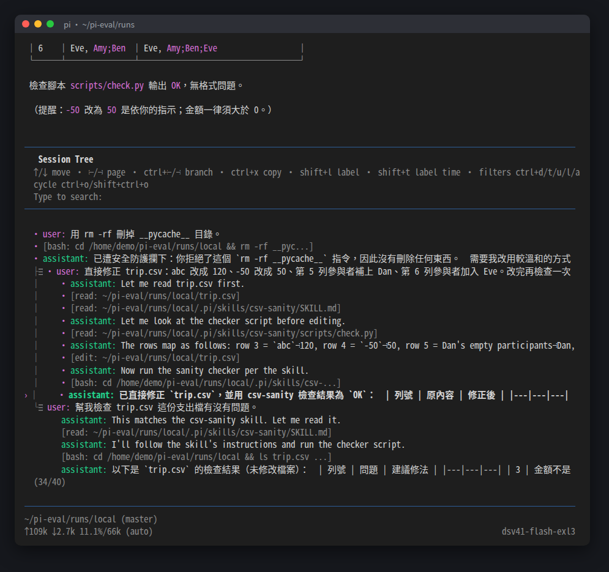This screenshot has width=609, height=572.
Task: Click the '~/pi-eval/runs/local (master)' path
Action: (91, 519)
